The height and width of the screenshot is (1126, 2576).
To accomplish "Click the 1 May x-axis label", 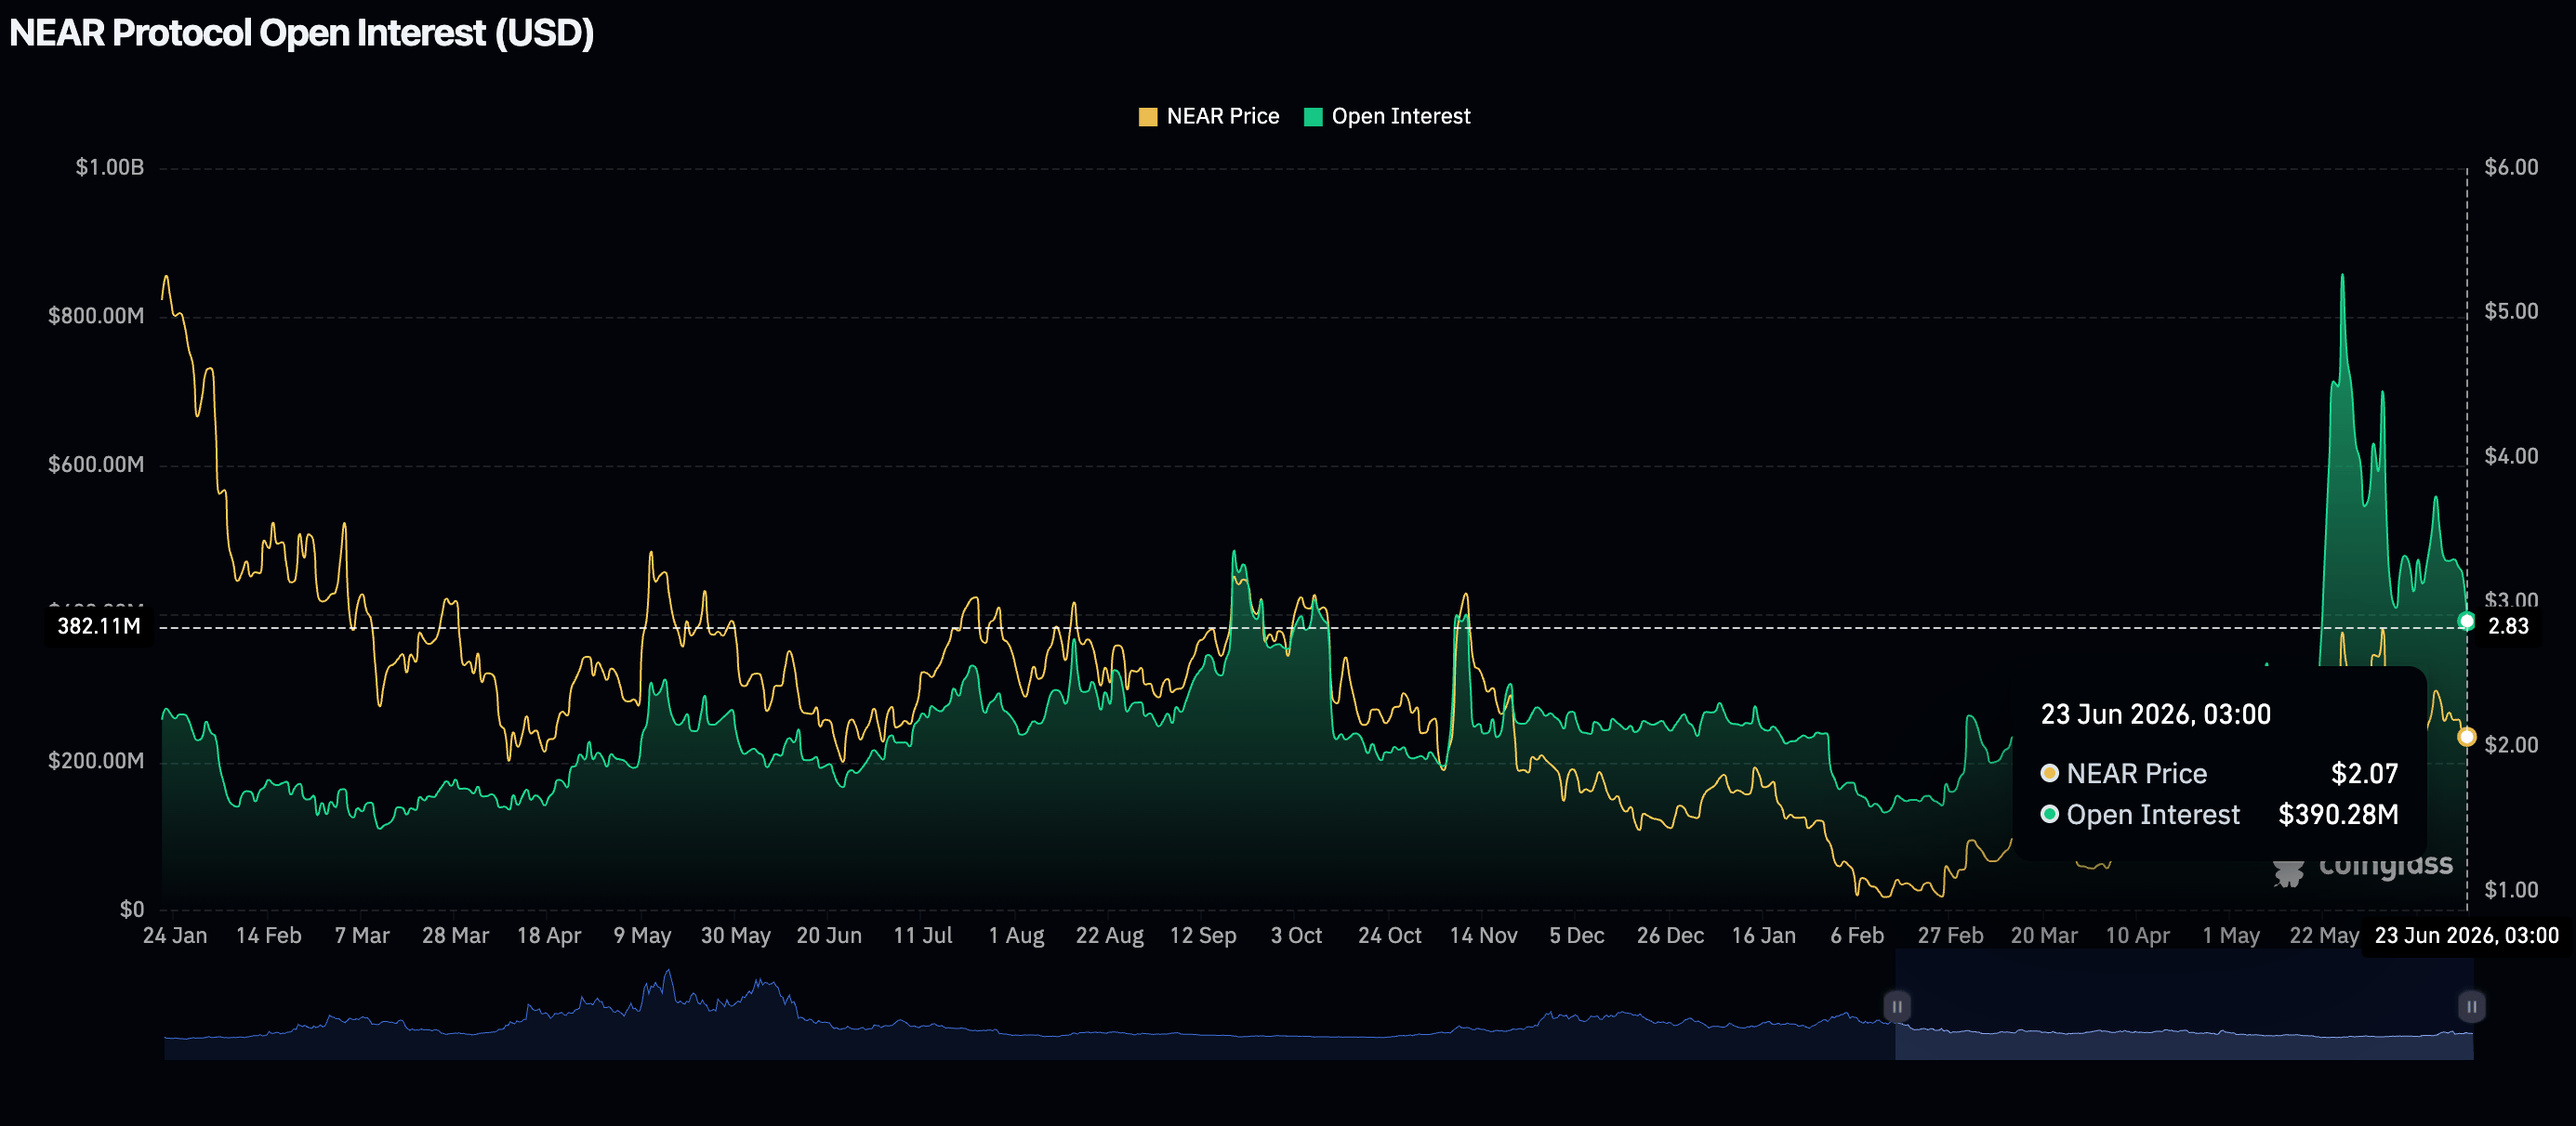I will click(x=2232, y=936).
